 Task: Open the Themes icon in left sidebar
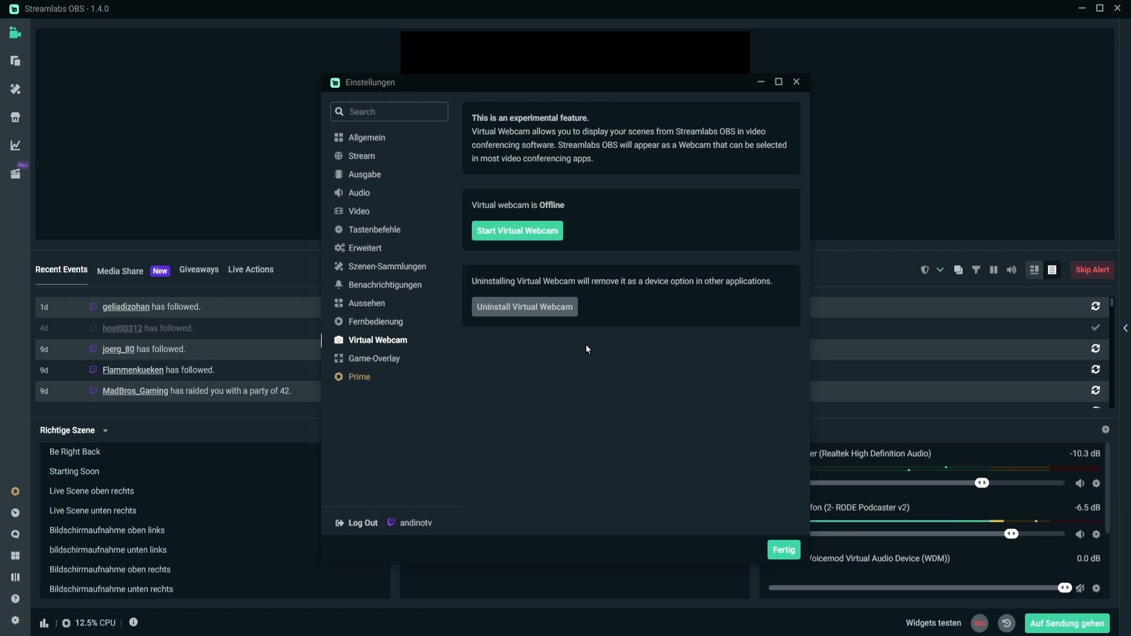(15, 89)
